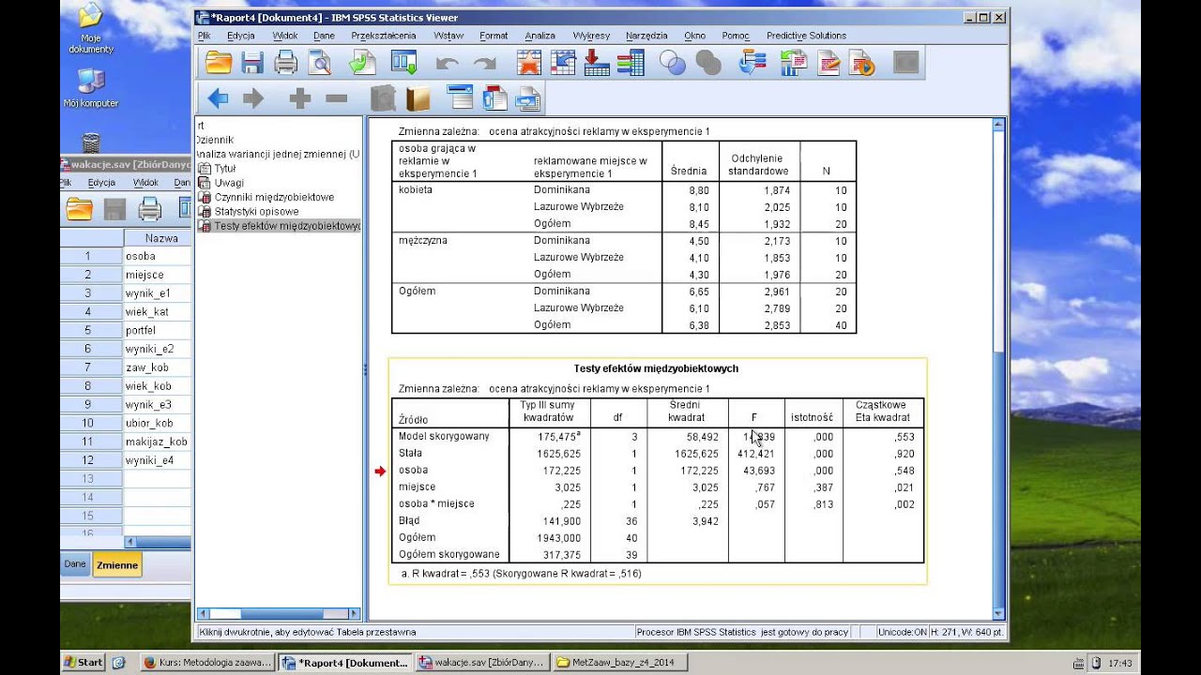1201x675 pixels.
Task: Click the brown closed book Hide icon
Action: [x=418, y=98]
